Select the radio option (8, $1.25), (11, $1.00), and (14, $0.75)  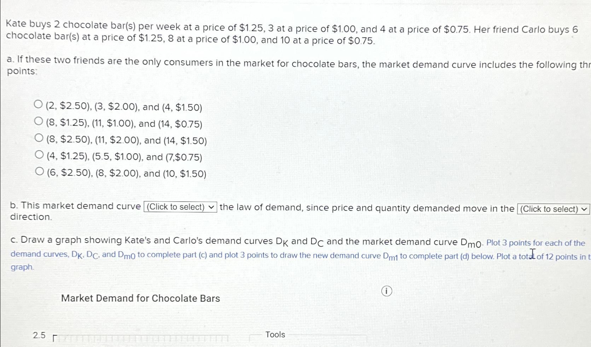coord(39,121)
